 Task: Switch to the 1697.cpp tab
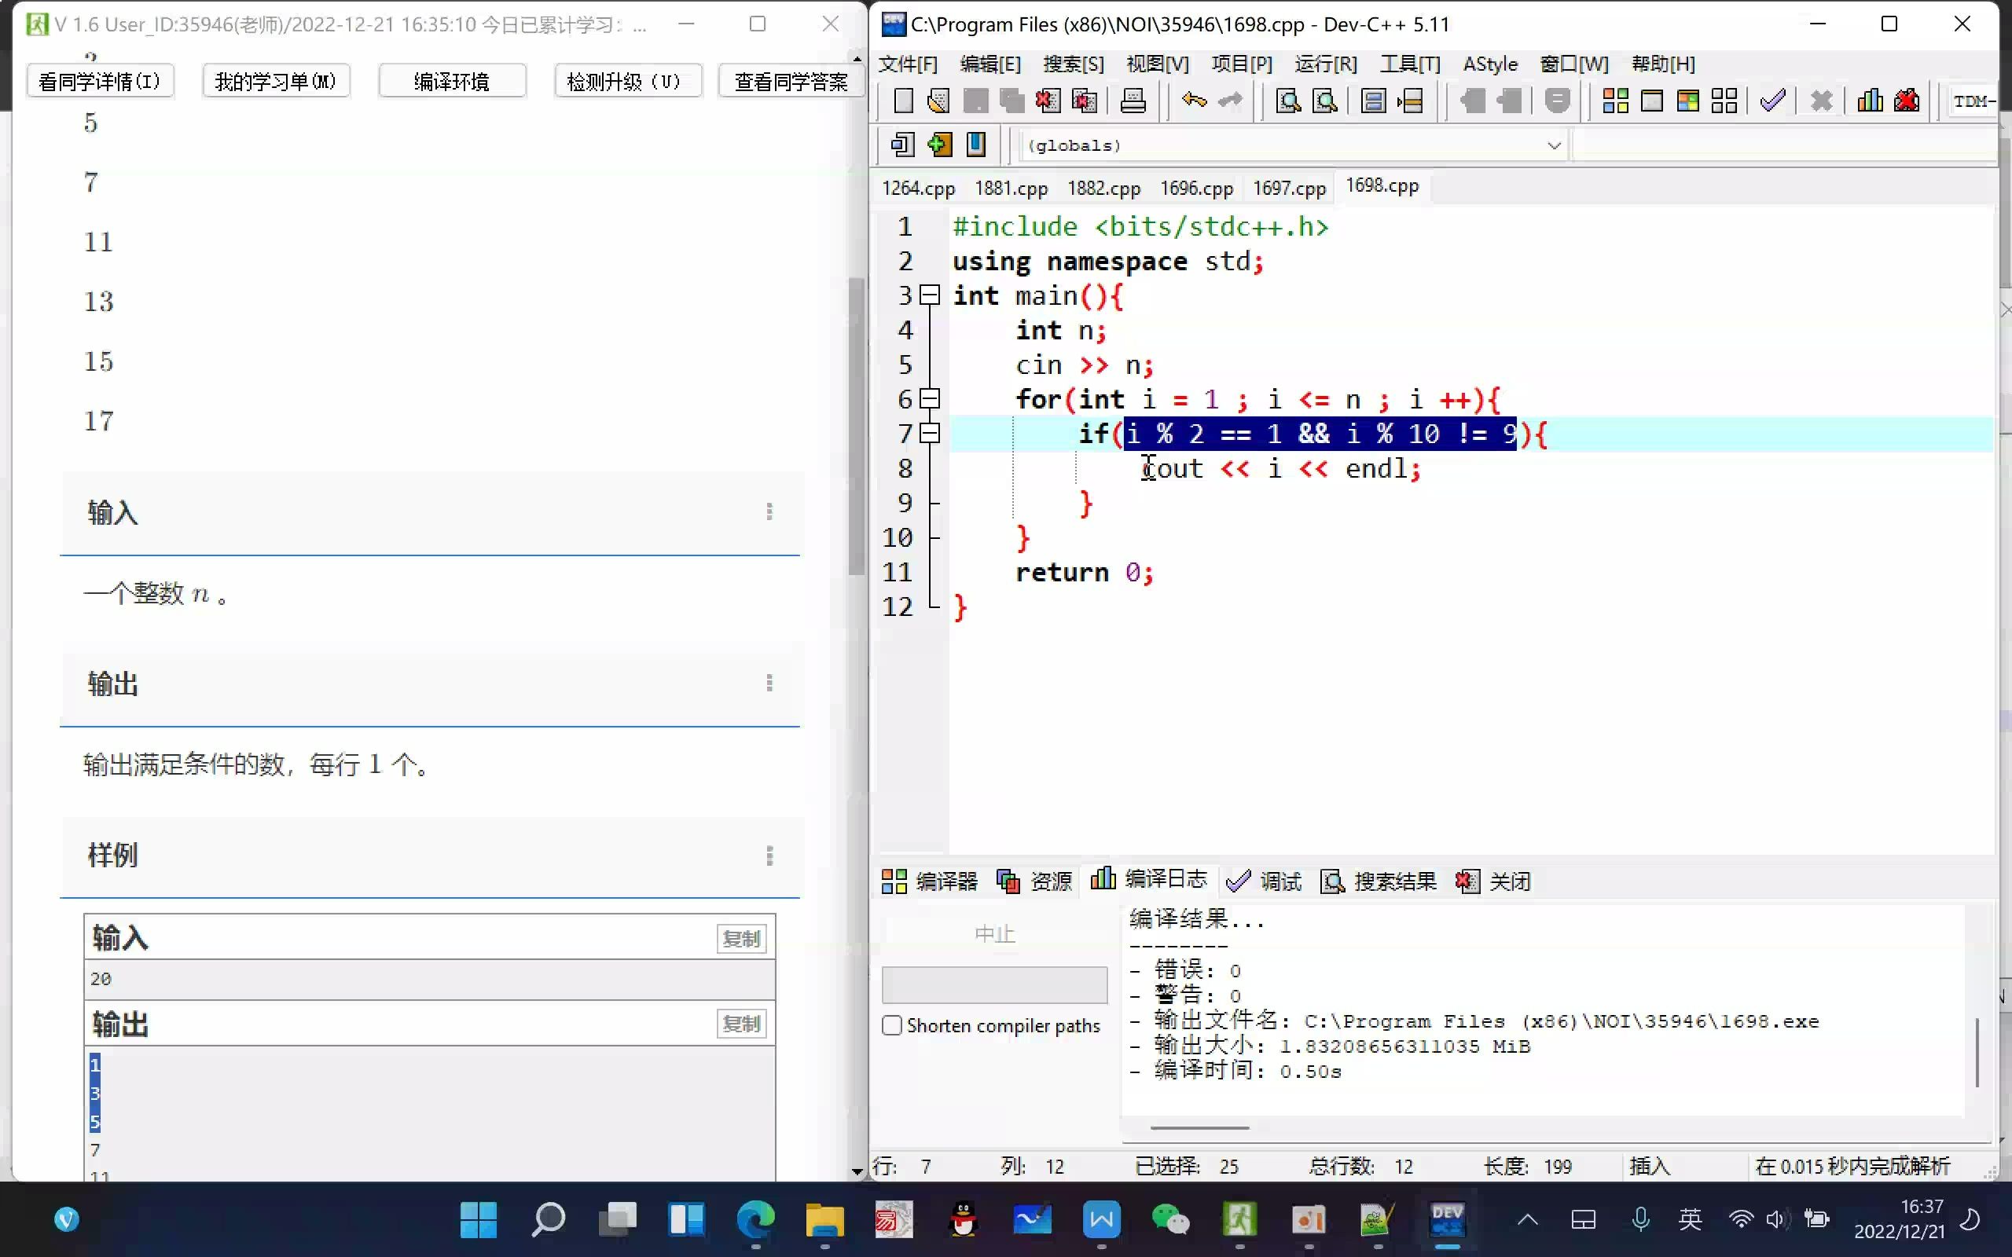[x=1289, y=185]
